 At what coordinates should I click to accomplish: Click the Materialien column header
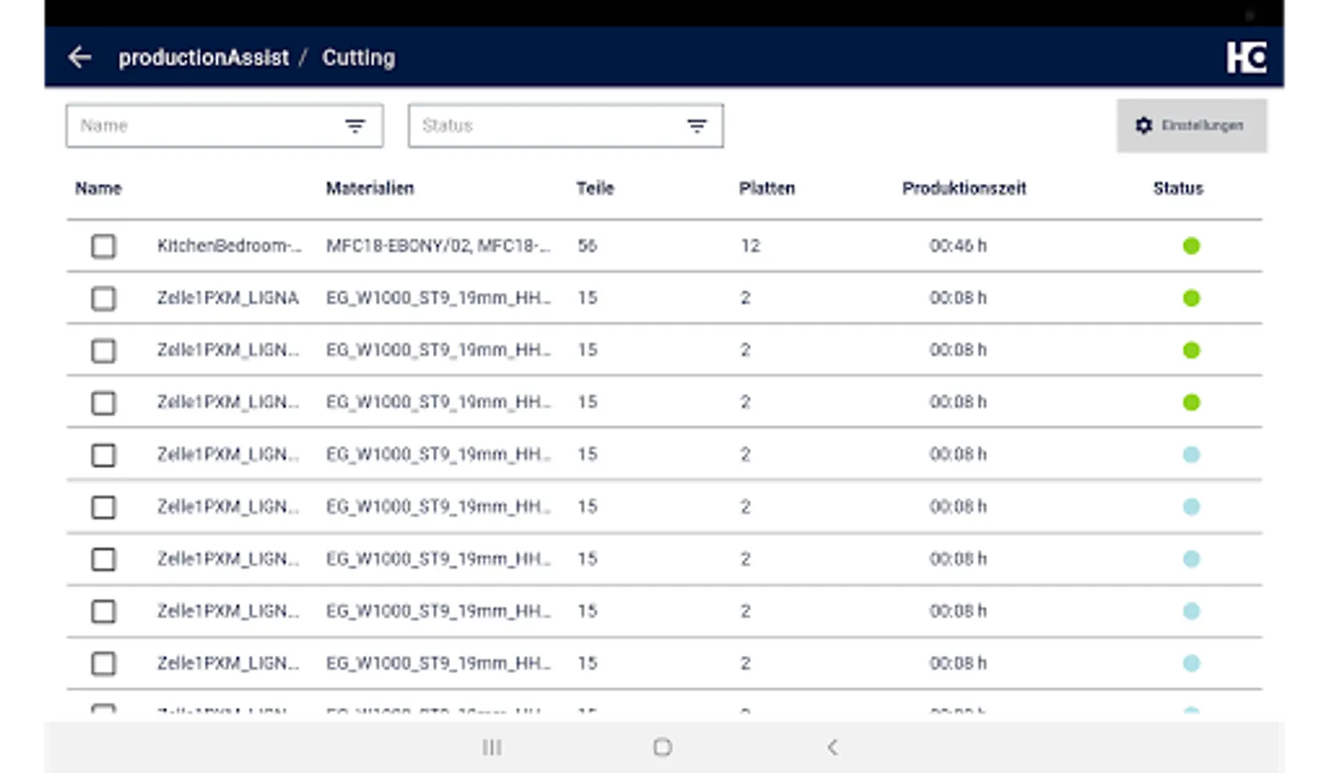pos(369,188)
